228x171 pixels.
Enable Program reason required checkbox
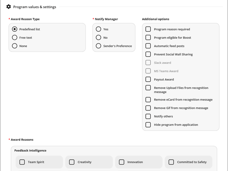148,29
